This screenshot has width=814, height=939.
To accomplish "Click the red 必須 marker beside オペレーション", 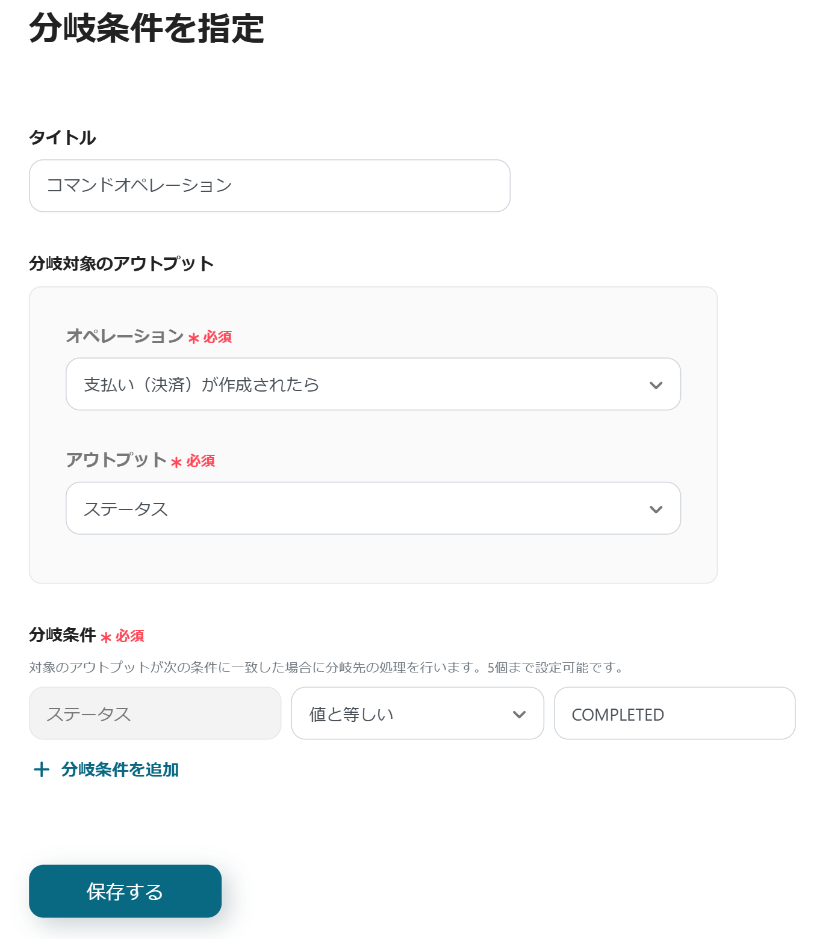I will pyautogui.click(x=217, y=337).
